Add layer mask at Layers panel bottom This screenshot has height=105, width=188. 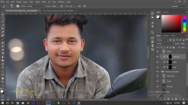pos(168,99)
